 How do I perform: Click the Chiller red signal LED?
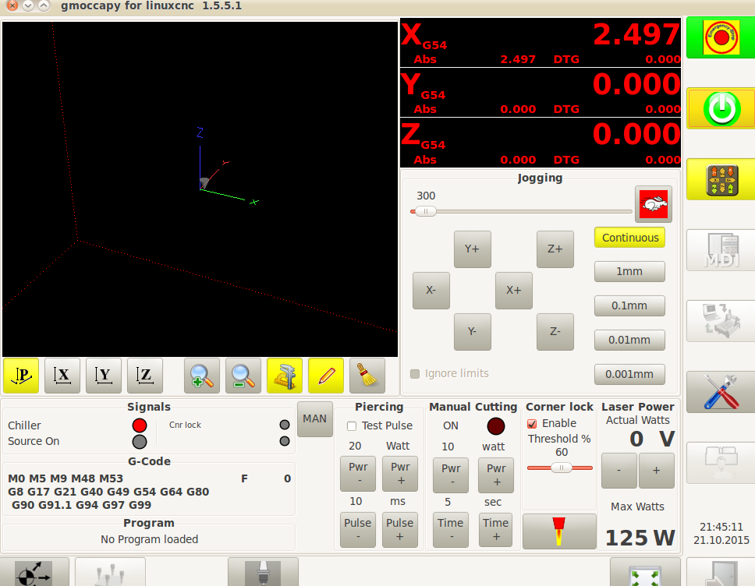tap(140, 425)
